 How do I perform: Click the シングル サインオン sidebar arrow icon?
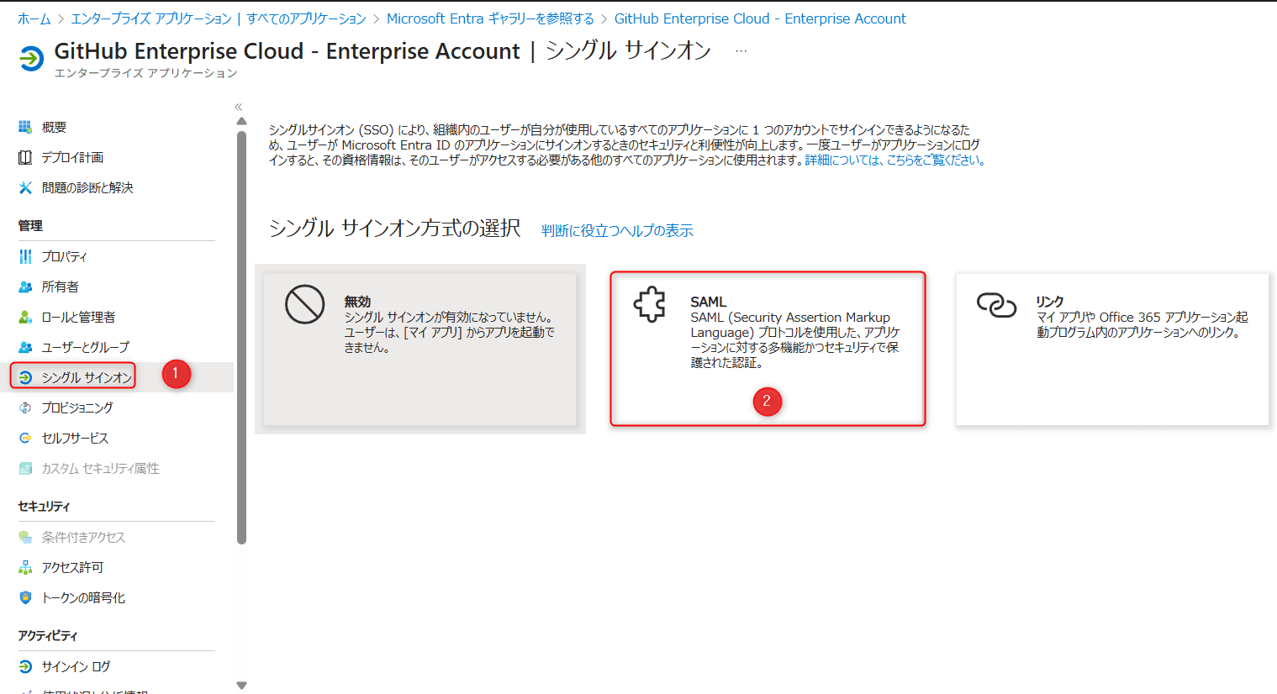click(x=25, y=377)
